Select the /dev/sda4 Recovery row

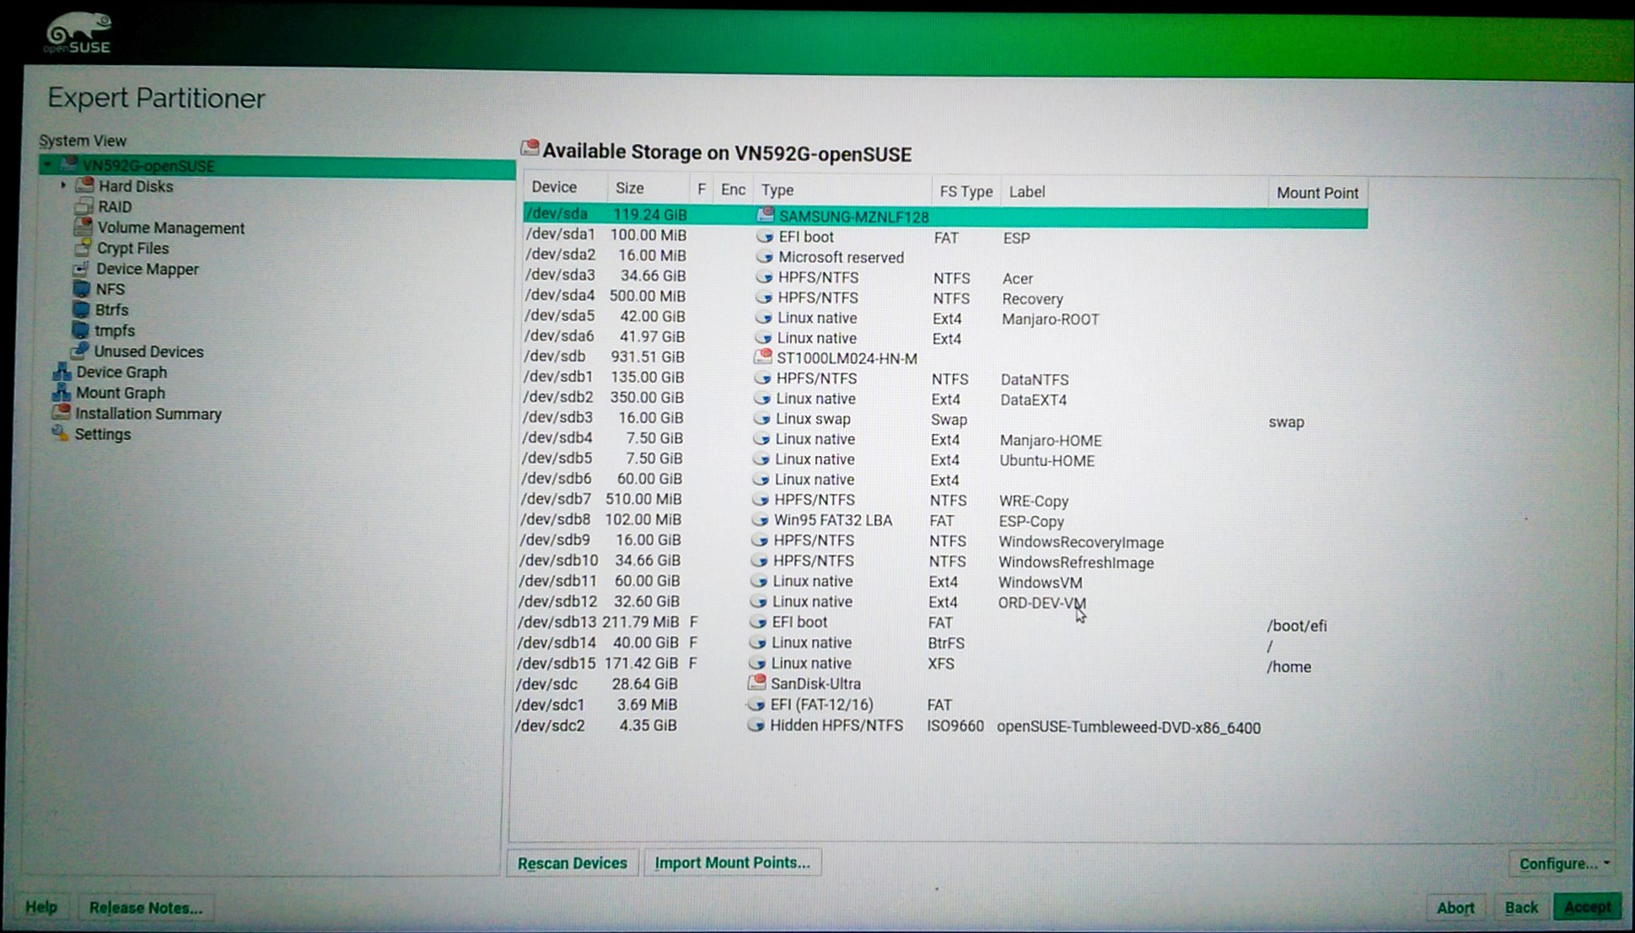tap(944, 297)
